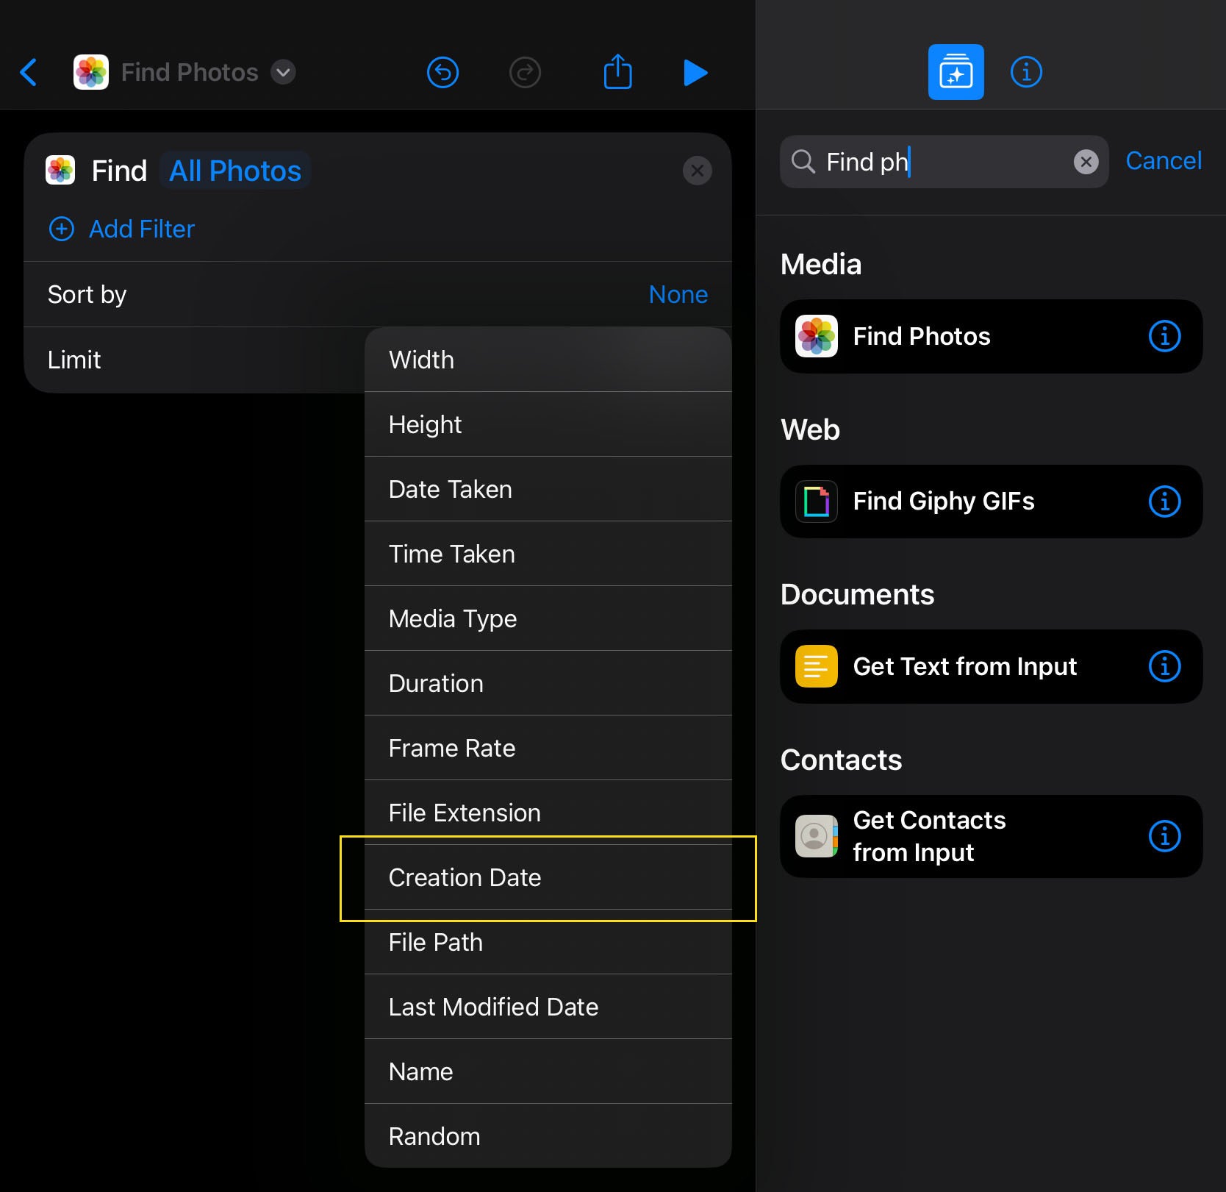Click in the action search field

[x=944, y=162]
